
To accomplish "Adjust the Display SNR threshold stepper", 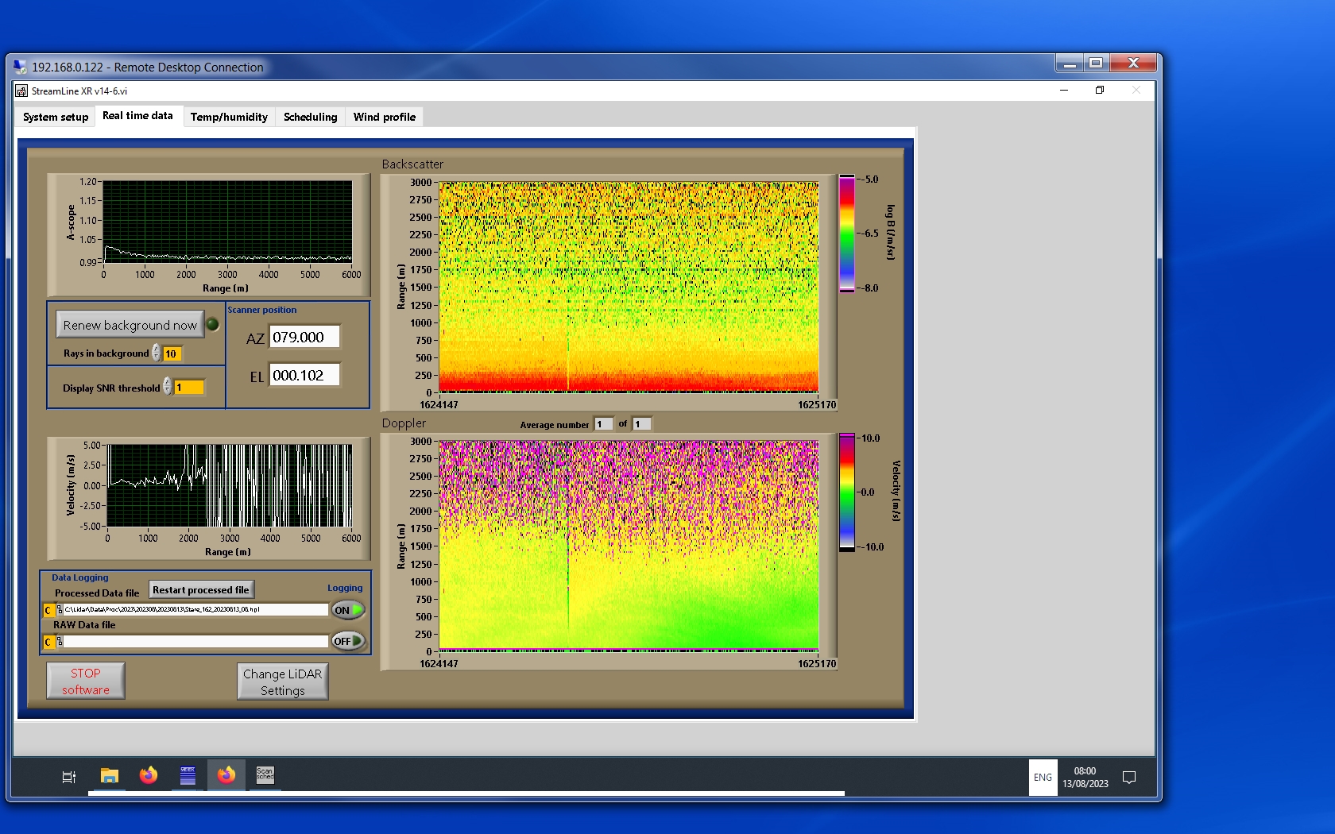I will pyautogui.click(x=168, y=387).
